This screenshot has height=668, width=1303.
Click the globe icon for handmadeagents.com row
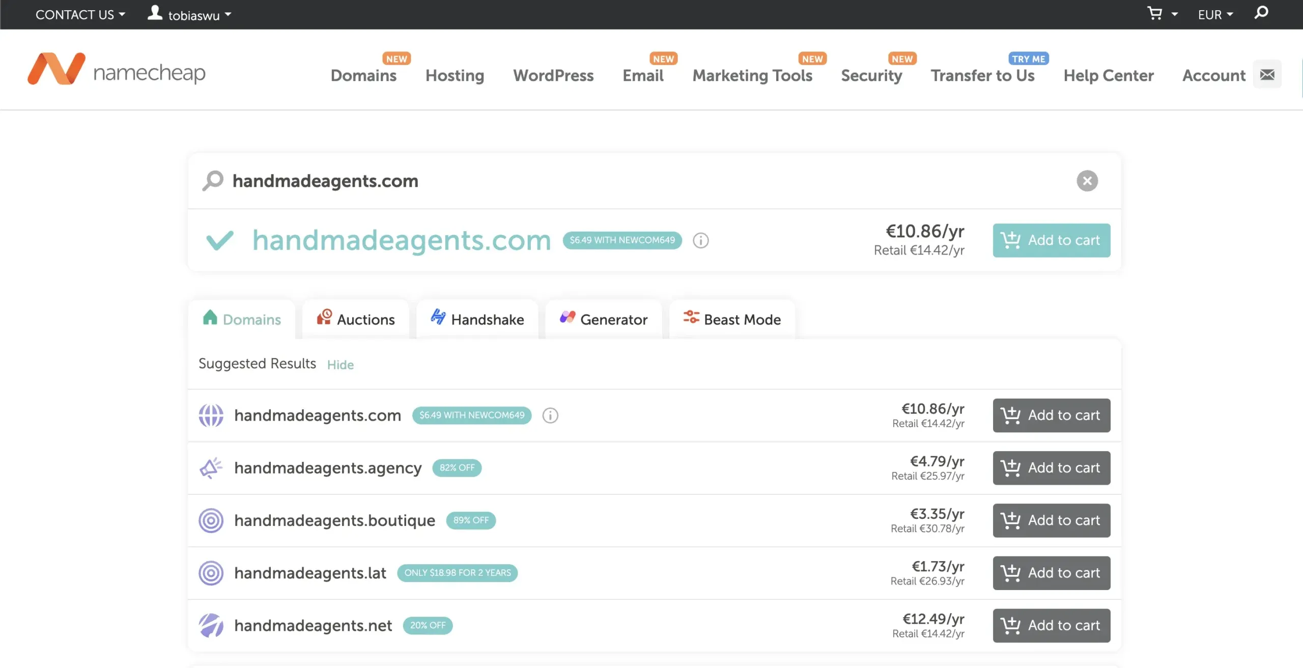tap(211, 415)
